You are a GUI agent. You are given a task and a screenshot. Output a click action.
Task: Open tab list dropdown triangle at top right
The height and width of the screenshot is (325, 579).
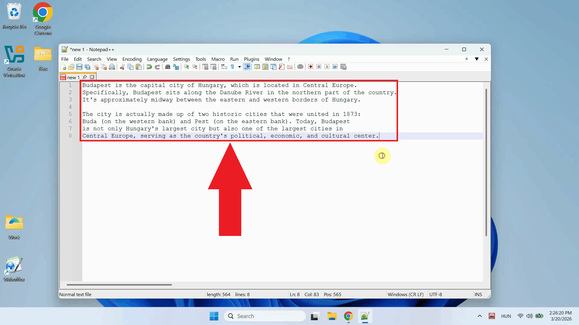click(477, 59)
